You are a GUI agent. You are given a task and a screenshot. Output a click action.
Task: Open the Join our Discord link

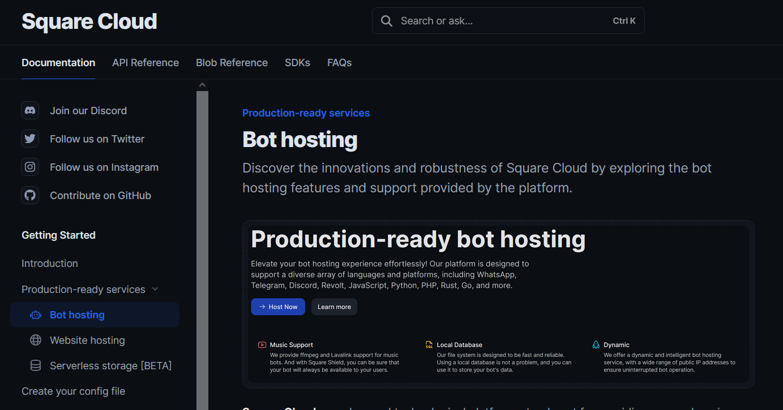click(x=88, y=111)
